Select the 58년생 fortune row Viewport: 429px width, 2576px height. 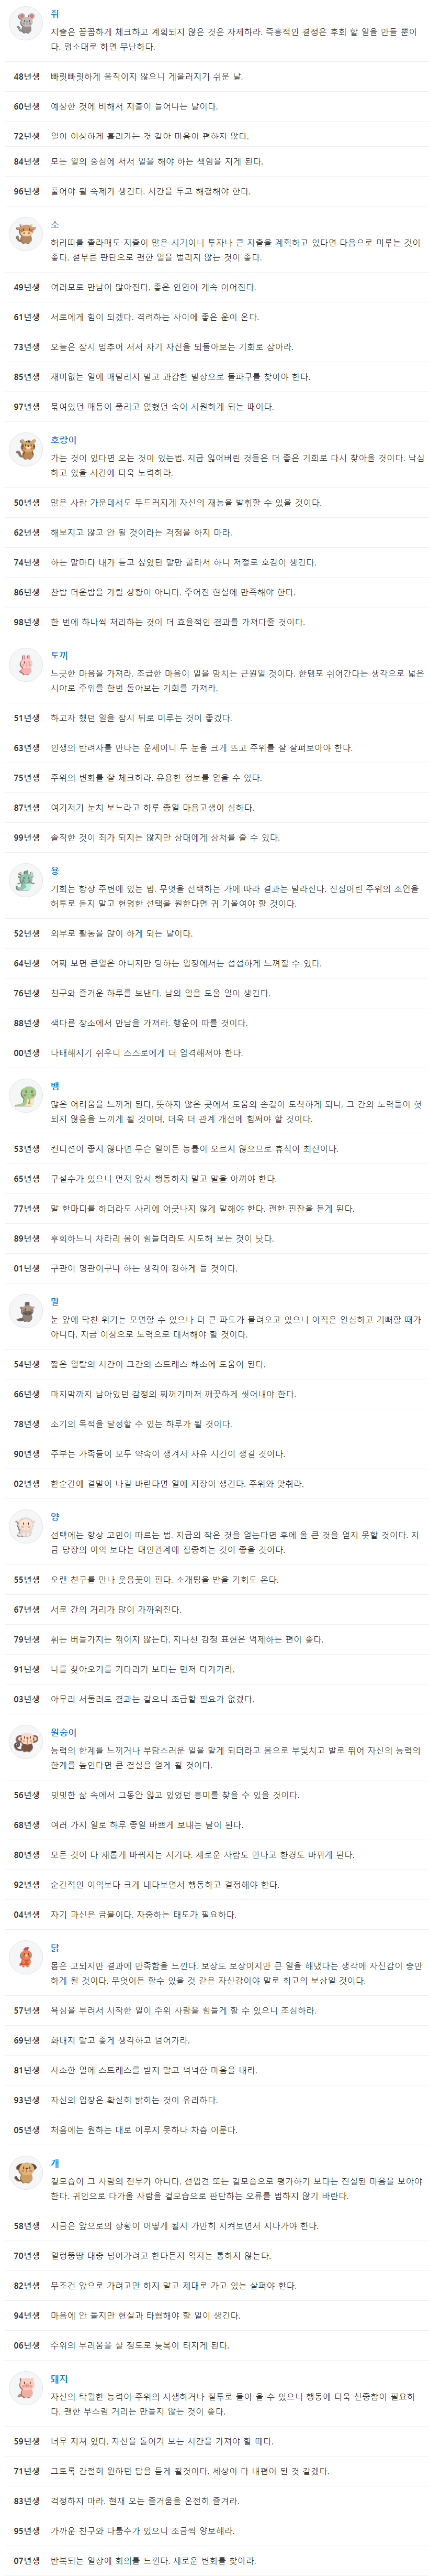pyautogui.click(x=214, y=2226)
